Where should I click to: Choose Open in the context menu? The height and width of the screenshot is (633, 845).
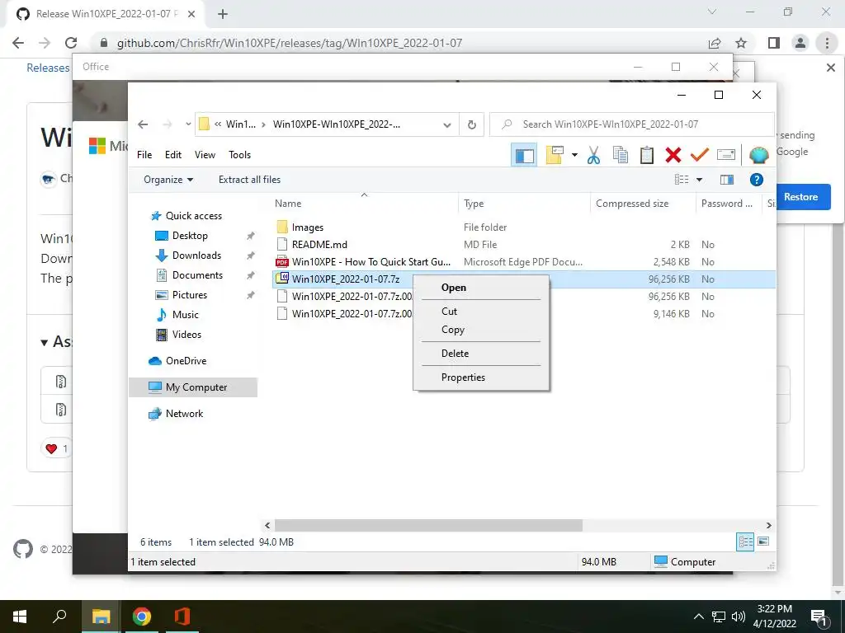481,288
